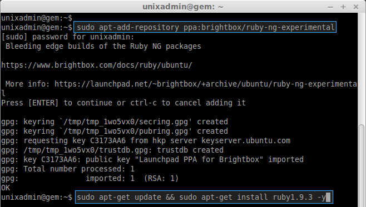Click the Launchpad PPA for Brightbox imported line
Image resolution: width=366 pixels, height=207 pixels.
coord(152,159)
